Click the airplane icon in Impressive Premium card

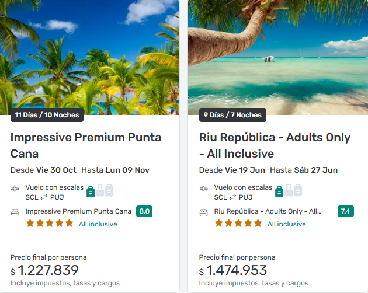(15, 189)
